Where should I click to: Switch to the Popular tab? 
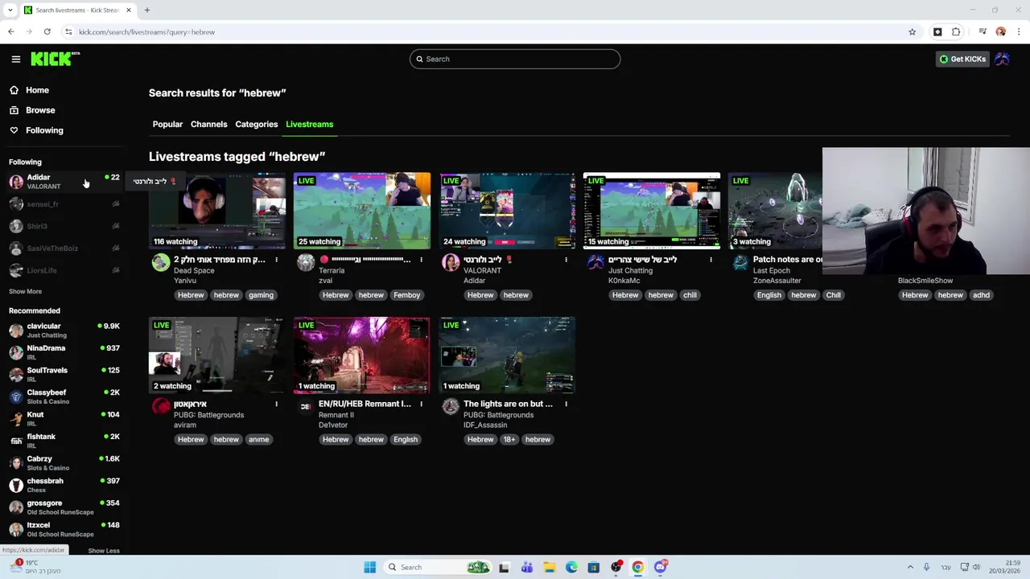[167, 125]
